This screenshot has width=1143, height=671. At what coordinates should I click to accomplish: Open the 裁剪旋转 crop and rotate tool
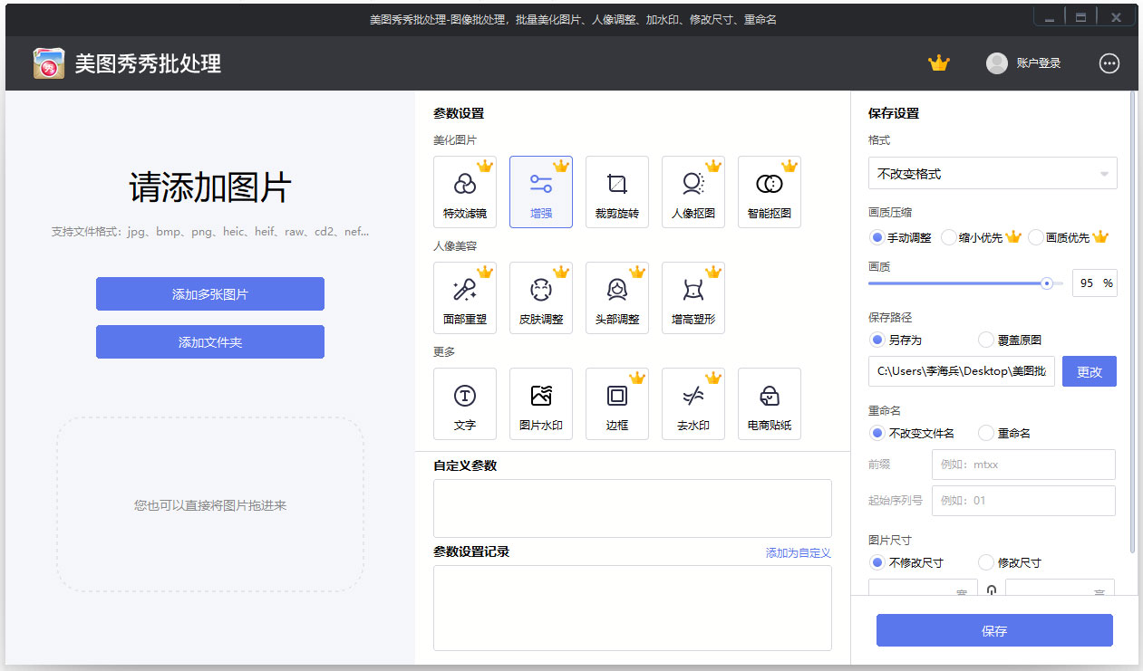click(x=617, y=191)
